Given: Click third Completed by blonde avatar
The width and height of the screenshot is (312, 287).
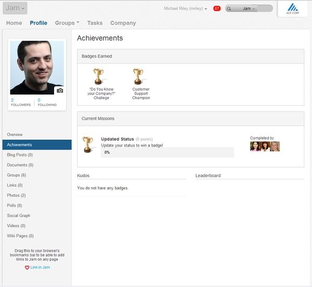Looking at the screenshot, I should (275, 146).
